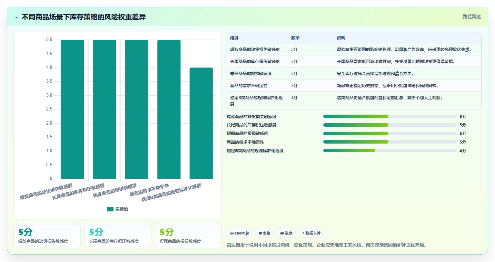Click the title 不同商品场景下库存策略的风险权重差异
Viewport: 495px width, 262px height.
84,17
